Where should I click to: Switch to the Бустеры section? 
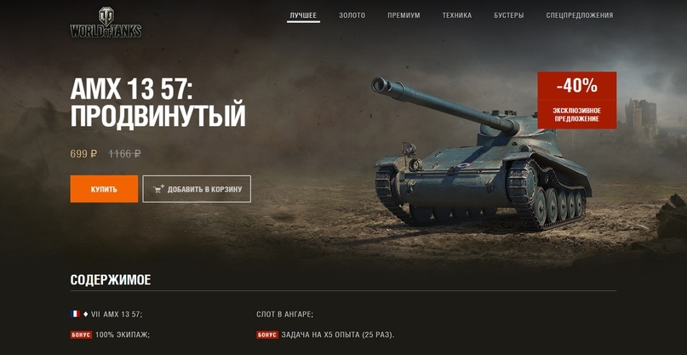(x=509, y=15)
